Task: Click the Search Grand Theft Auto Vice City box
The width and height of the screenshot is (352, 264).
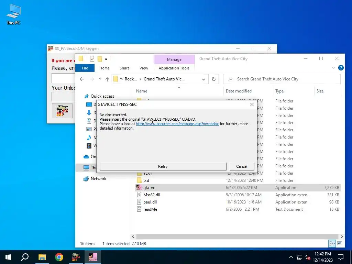Action: click(282, 79)
